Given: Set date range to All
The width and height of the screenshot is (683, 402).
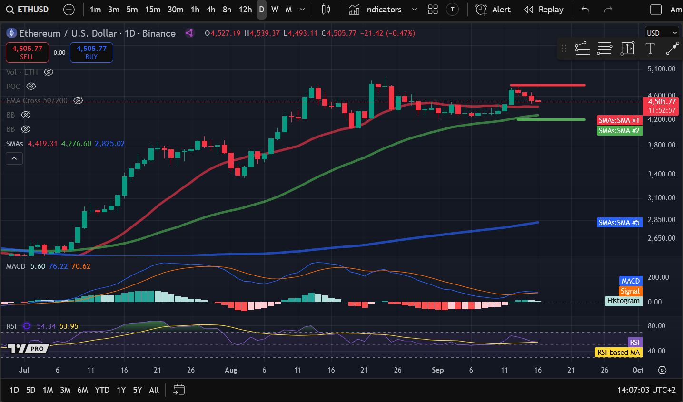Looking at the screenshot, I should click(x=154, y=390).
